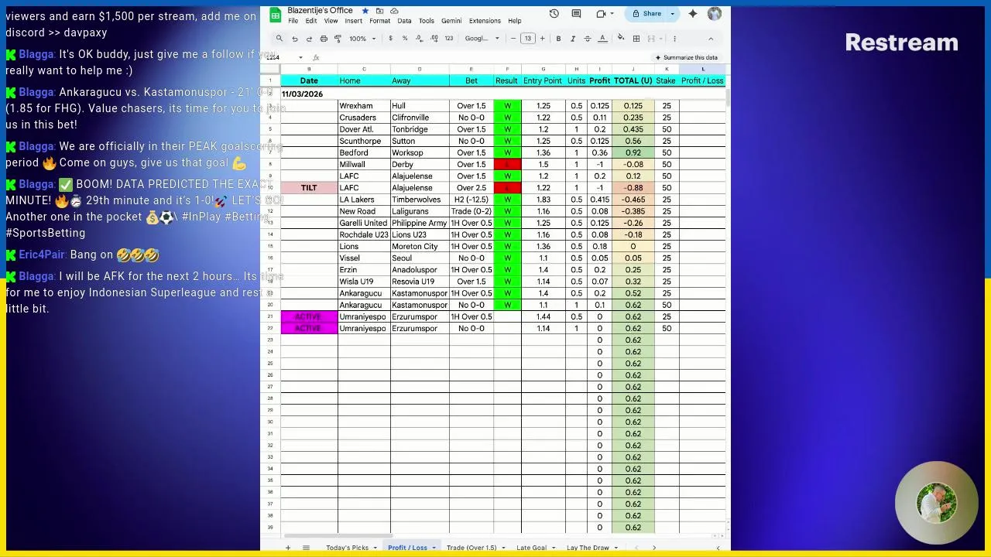
Task: Open the Google account avatar
Action: [x=715, y=14]
